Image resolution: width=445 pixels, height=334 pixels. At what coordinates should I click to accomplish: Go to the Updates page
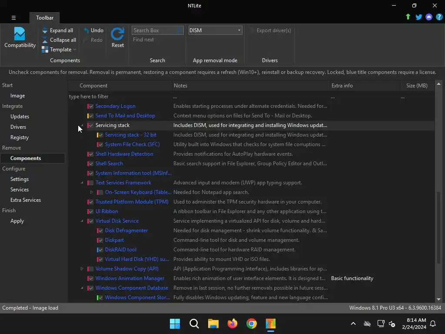tap(20, 117)
